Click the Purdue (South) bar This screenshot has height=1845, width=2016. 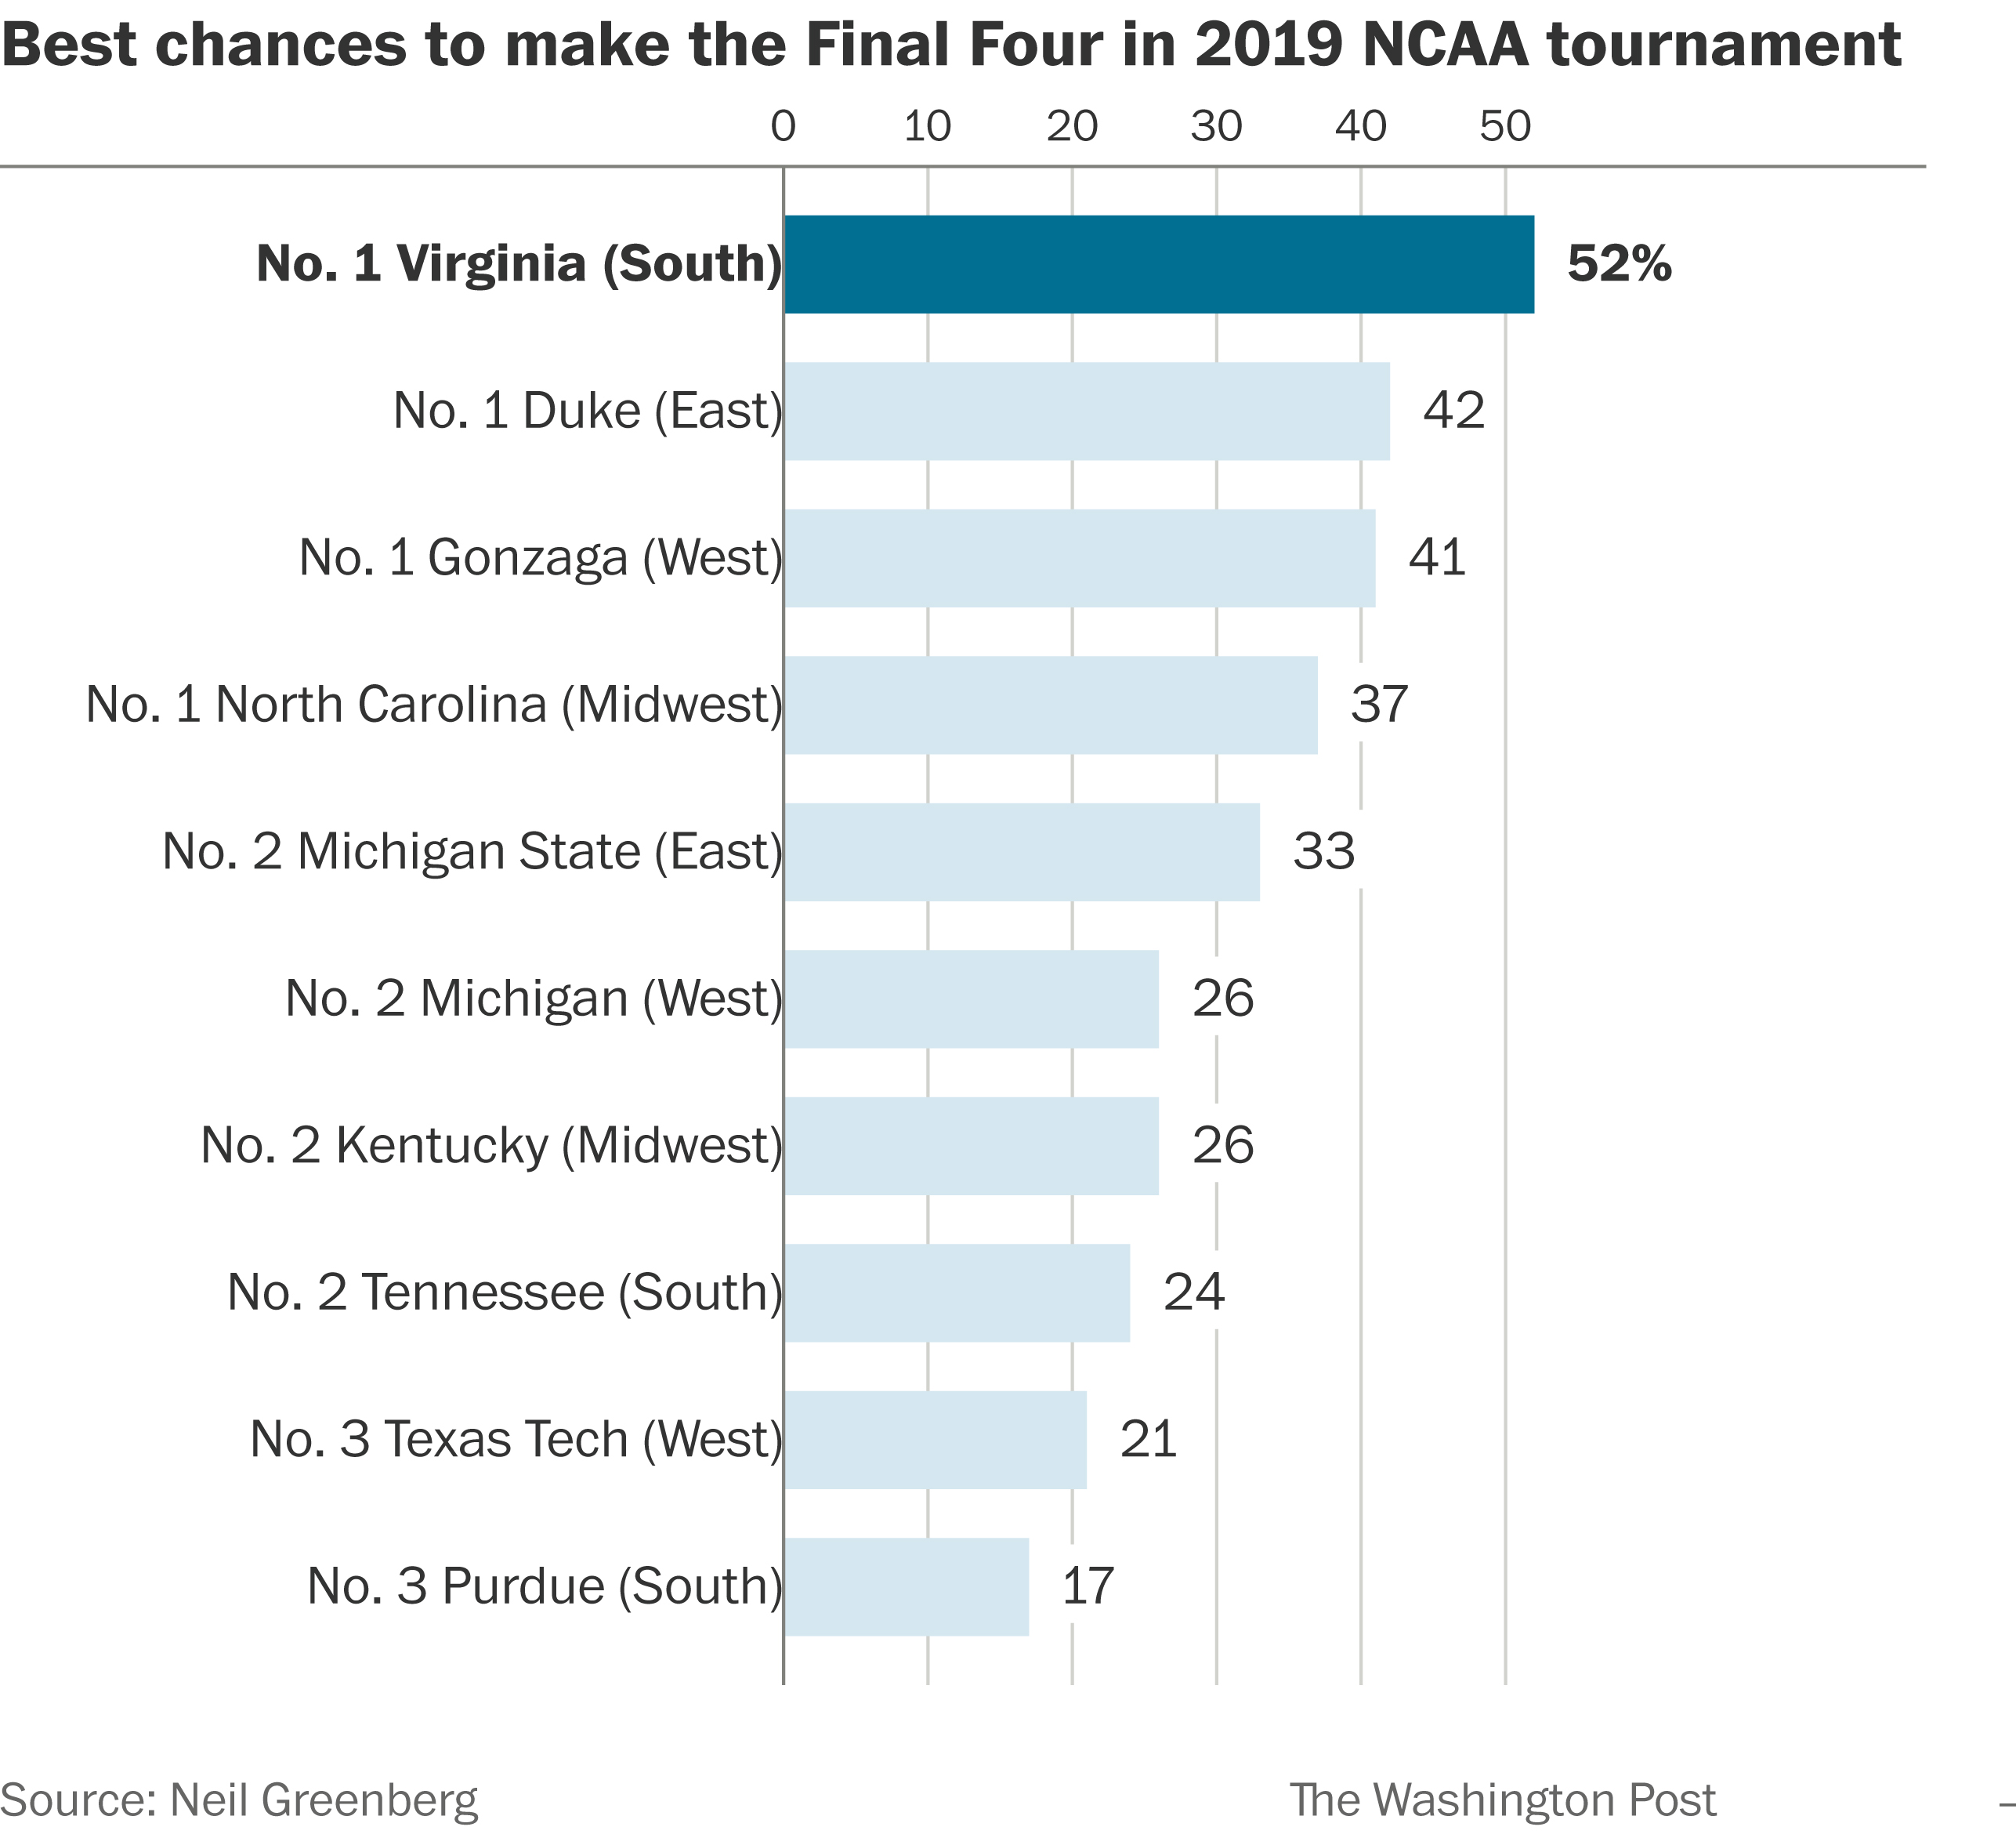coord(906,1587)
